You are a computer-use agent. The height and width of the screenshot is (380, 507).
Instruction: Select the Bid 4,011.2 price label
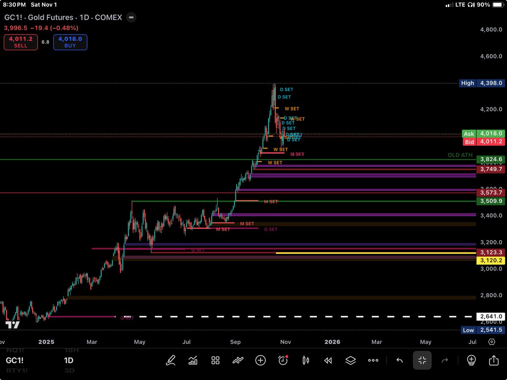pos(483,142)
